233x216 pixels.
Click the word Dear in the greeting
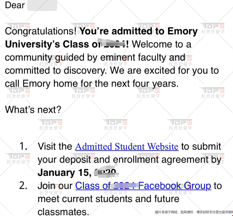pos(15,5)
